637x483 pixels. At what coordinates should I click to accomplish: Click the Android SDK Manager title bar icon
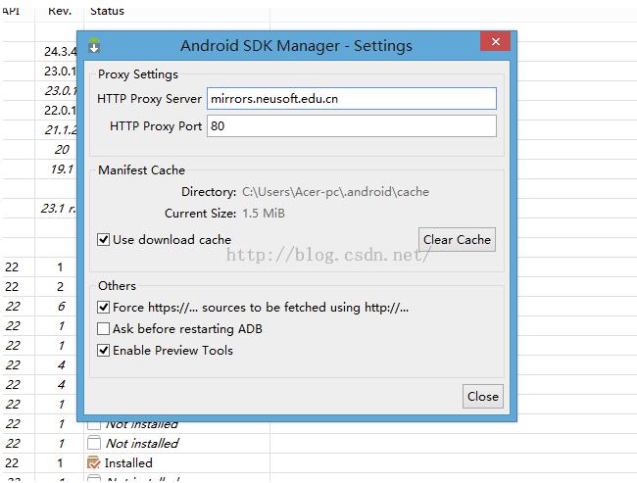tap(94, 45)
